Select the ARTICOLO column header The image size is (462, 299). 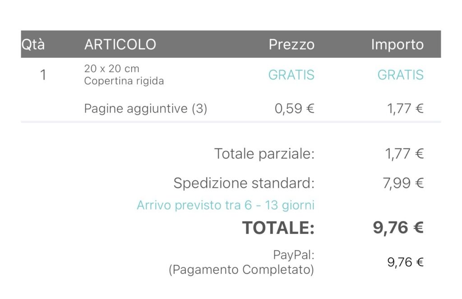tap(120, 45)
